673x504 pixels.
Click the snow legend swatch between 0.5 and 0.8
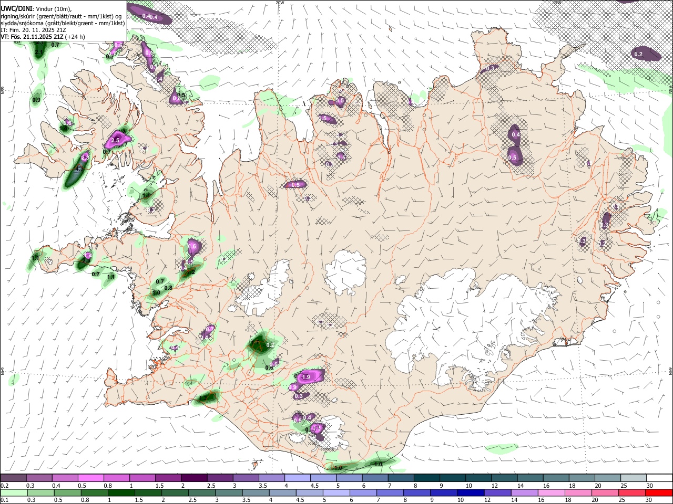click(91, 478)
